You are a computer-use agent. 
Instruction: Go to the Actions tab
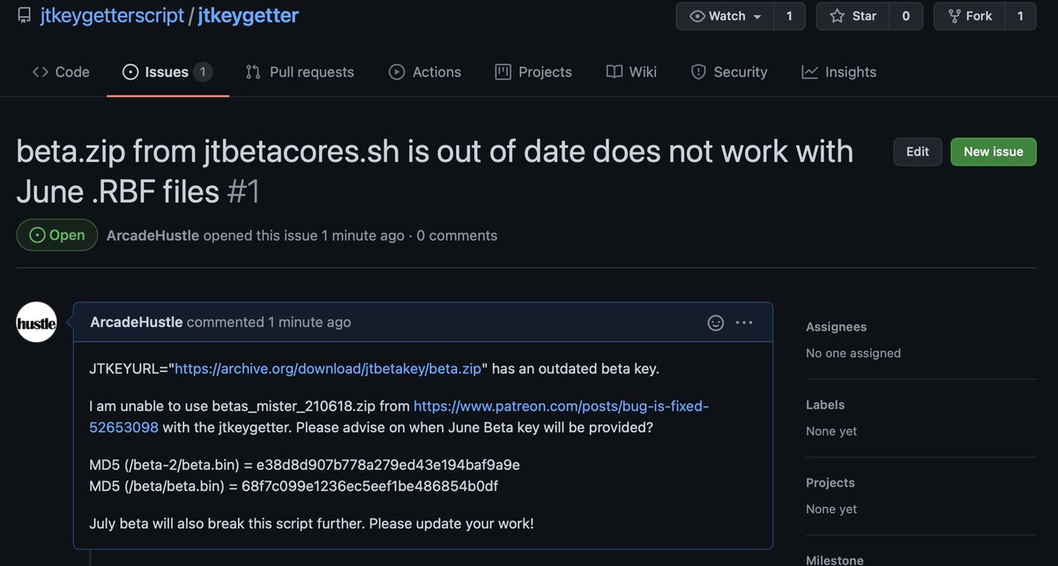pyautogui.click(x=425, y=72)
